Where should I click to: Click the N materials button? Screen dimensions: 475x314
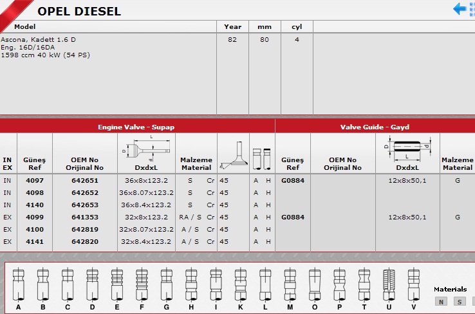point(441,301)
